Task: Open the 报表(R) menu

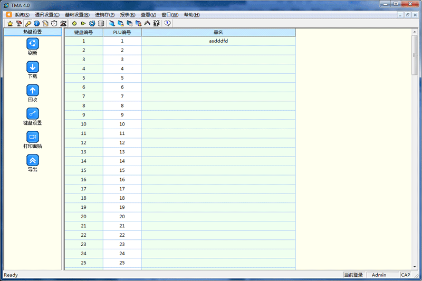Action: pos(128,15)
